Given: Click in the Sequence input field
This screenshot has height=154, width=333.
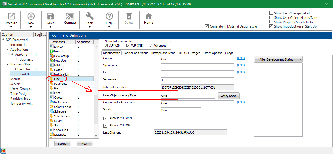Looking at the screenshot, I should [197, 80].
